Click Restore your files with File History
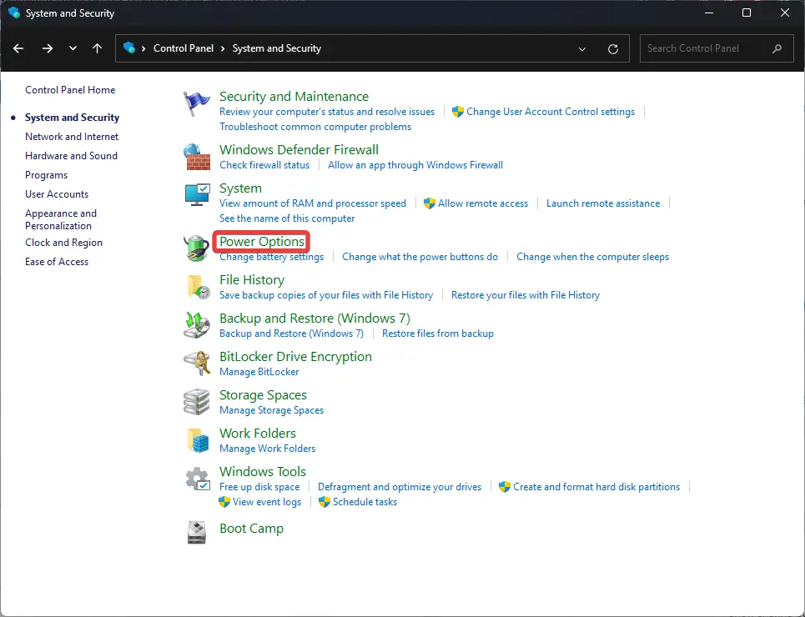 click(526, 295)
